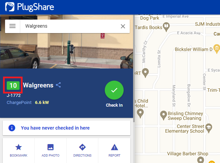This screenshot has width=220, height=163.
Task: Click the Child Hotel map pin
Action: 140,113
